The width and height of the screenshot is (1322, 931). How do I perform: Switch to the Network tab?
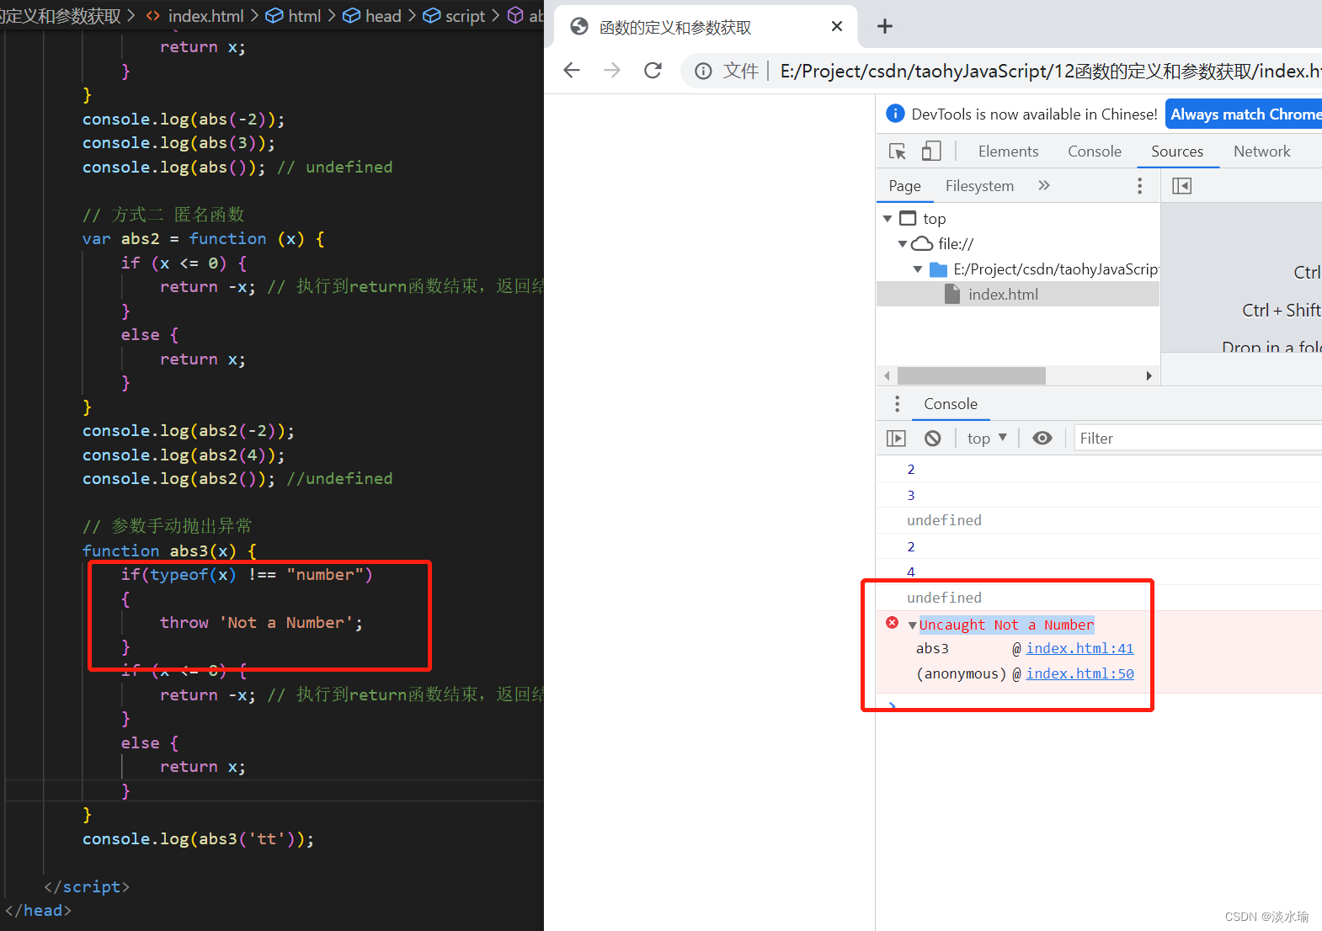click(1261, 152)
